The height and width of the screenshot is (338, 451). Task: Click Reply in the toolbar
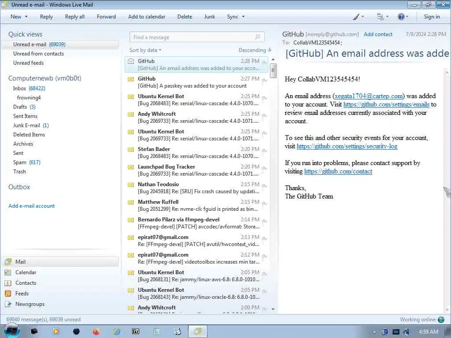tap(46, 17)
